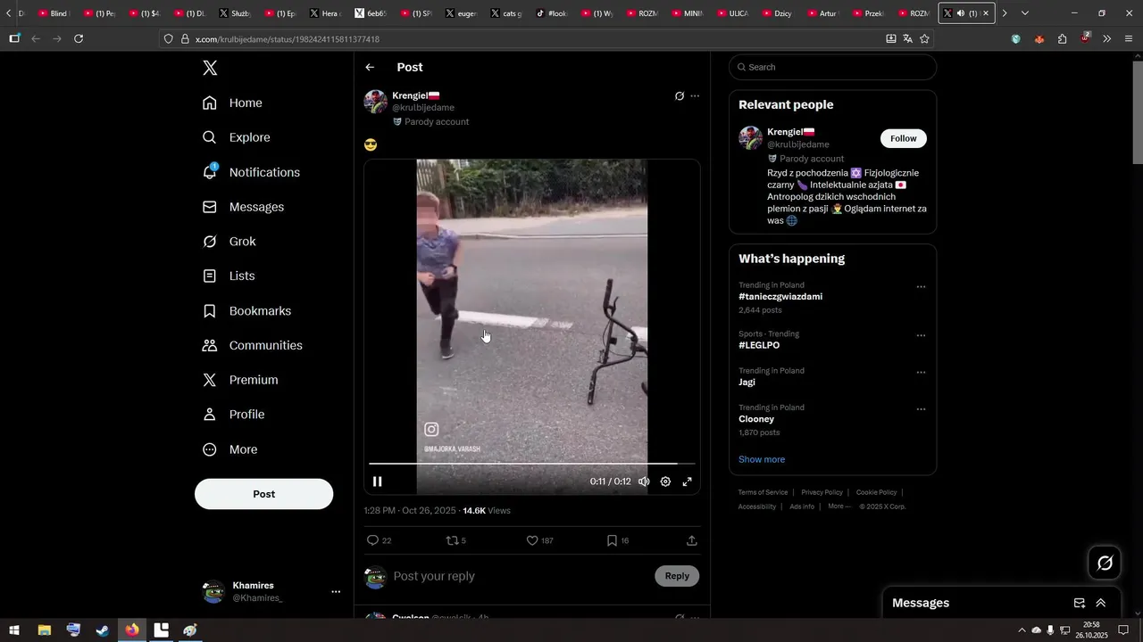Click the reply icon with 22
The height and width of the screenshot is (642, 1143).
tap(380, 540)
